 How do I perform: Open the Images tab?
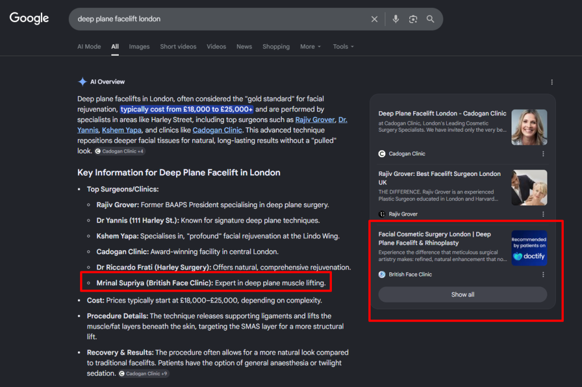(x=139, y=47)
